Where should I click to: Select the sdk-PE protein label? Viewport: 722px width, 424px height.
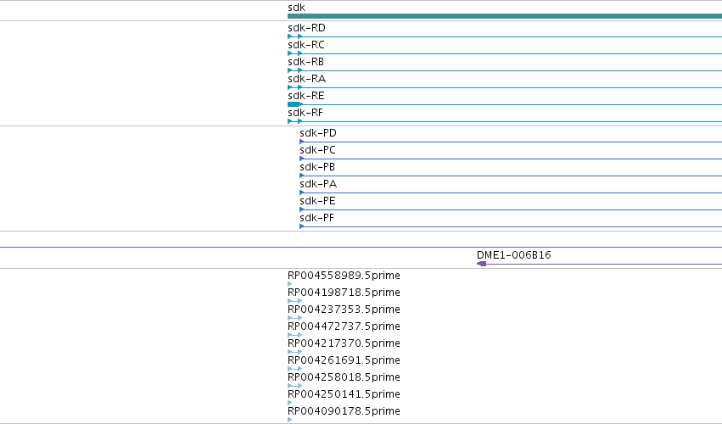point(317,201)
